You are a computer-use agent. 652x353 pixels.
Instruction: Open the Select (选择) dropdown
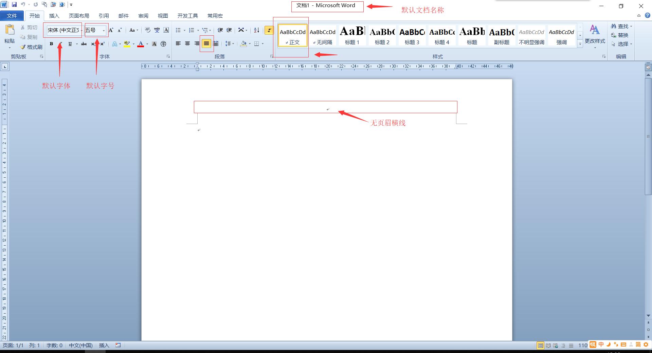pyautogui.click(x=622, y=44)
